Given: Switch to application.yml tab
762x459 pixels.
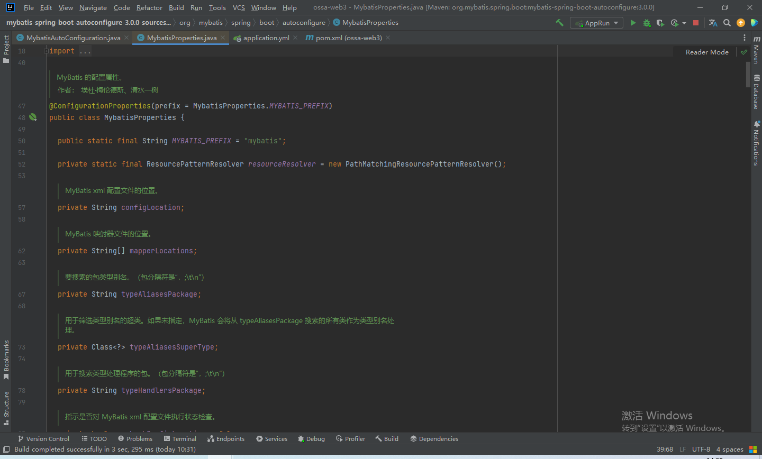Looking at the screenshot, I should 266,38.
